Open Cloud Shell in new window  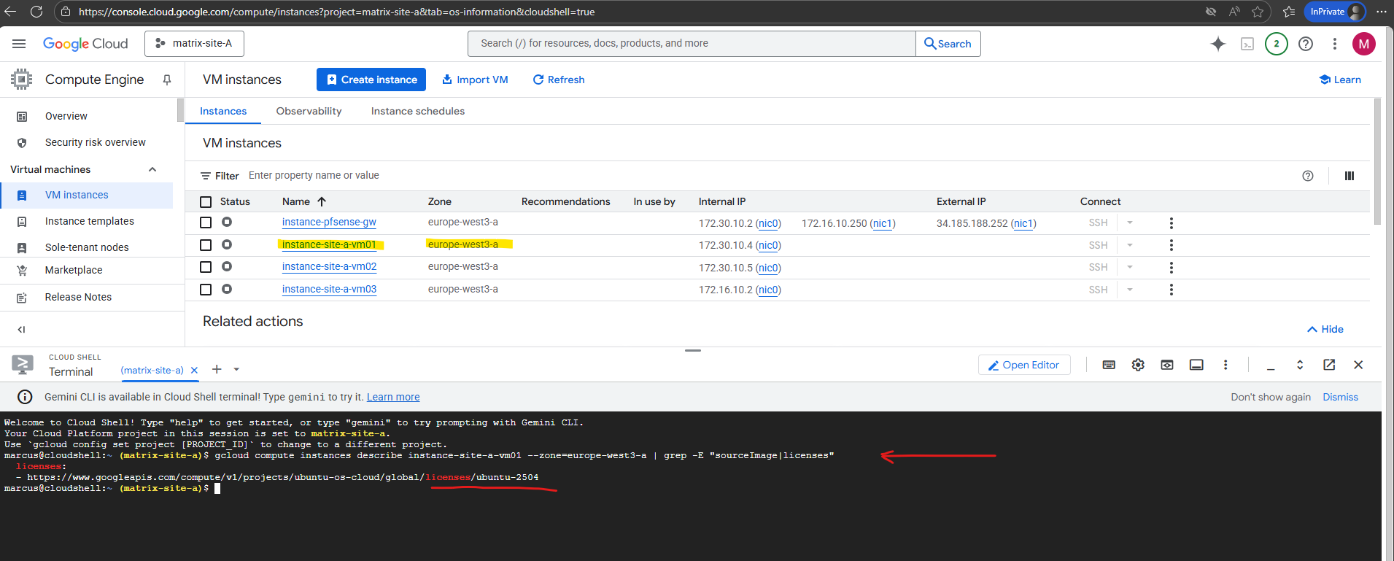(1329, 365)
